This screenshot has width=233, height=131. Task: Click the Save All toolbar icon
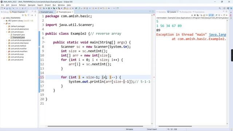coord(10,8)
